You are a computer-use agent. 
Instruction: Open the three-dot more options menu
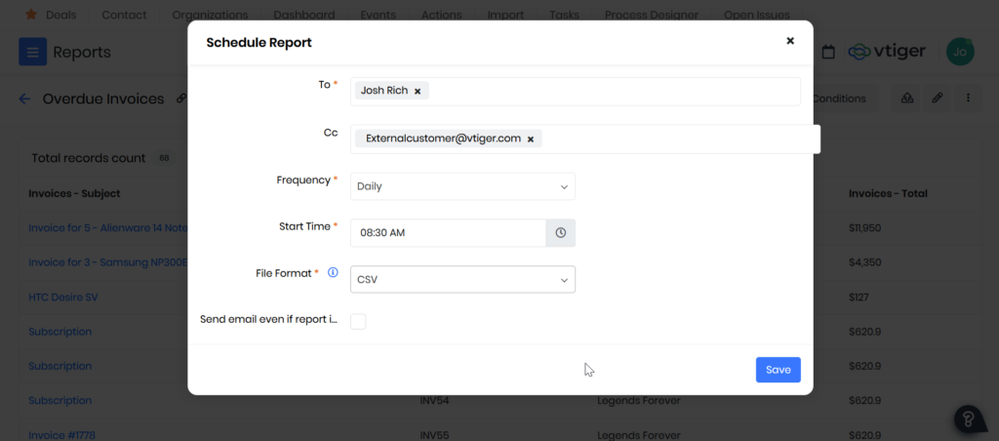tap(968, 99)
